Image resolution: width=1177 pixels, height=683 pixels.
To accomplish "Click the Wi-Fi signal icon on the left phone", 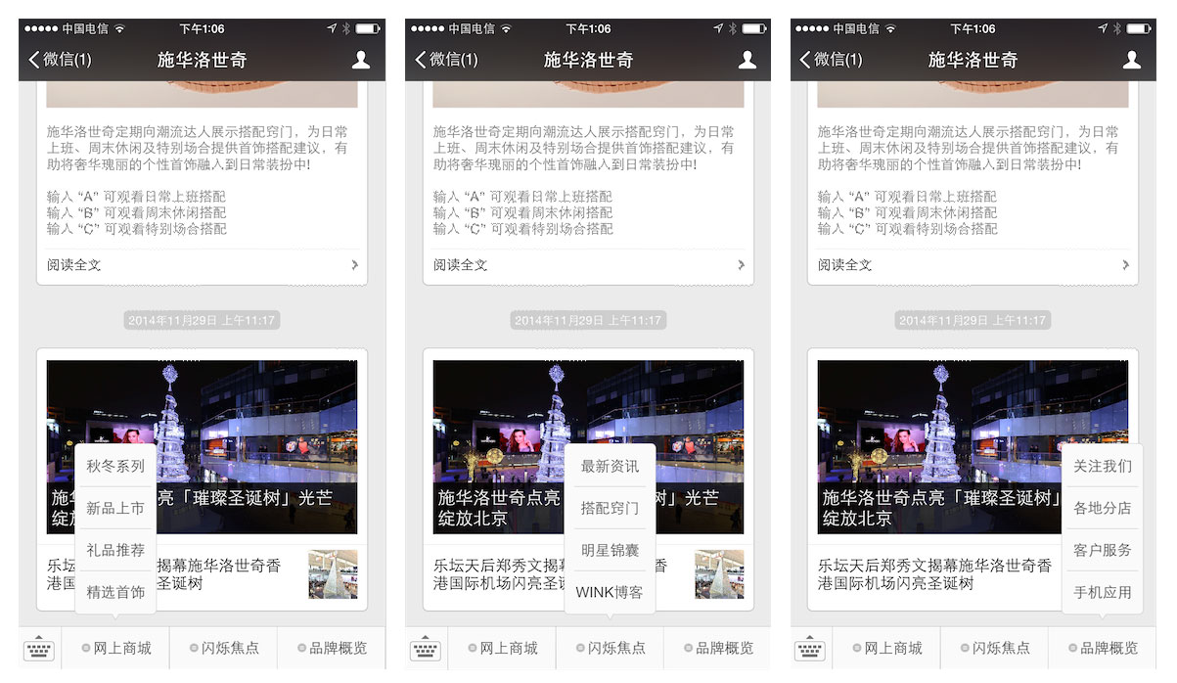I will click(119, 28).
